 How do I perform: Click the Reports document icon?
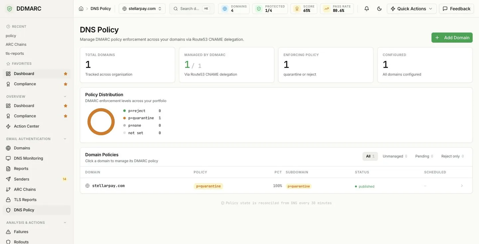click(8, 169)
